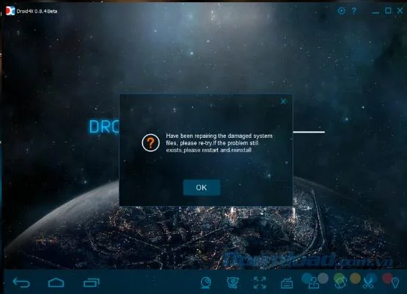Screen dimensions: 407x294
Task: Open Droid4X settings gear
Action: click(341, 11)
